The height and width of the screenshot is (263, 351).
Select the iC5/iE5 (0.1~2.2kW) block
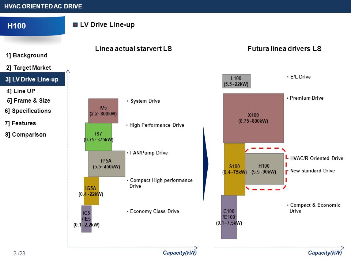[86, 219]
